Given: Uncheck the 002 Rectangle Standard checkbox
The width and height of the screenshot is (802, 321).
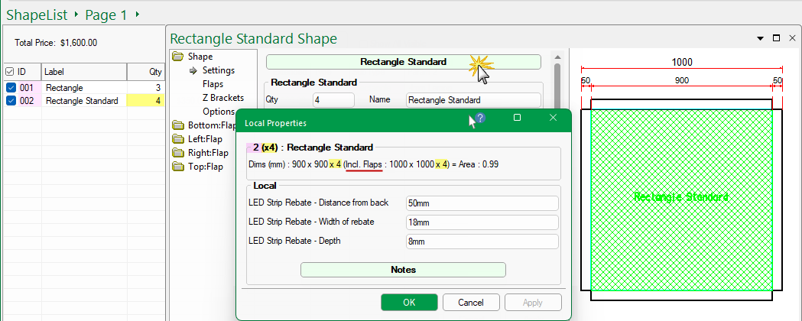Looking at the screenshot, I should (11, 101).
